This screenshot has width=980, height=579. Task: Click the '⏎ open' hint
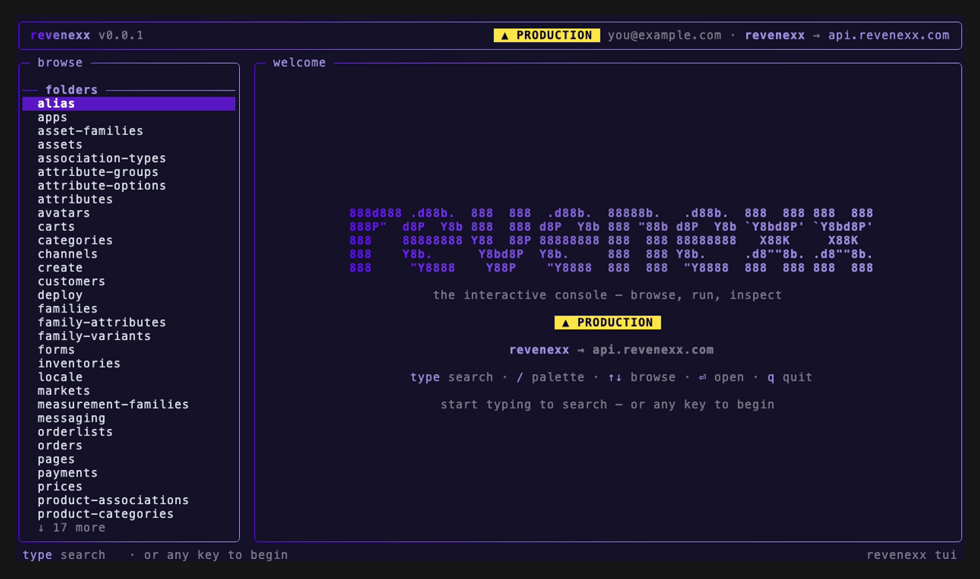click(x=722, y=377)
